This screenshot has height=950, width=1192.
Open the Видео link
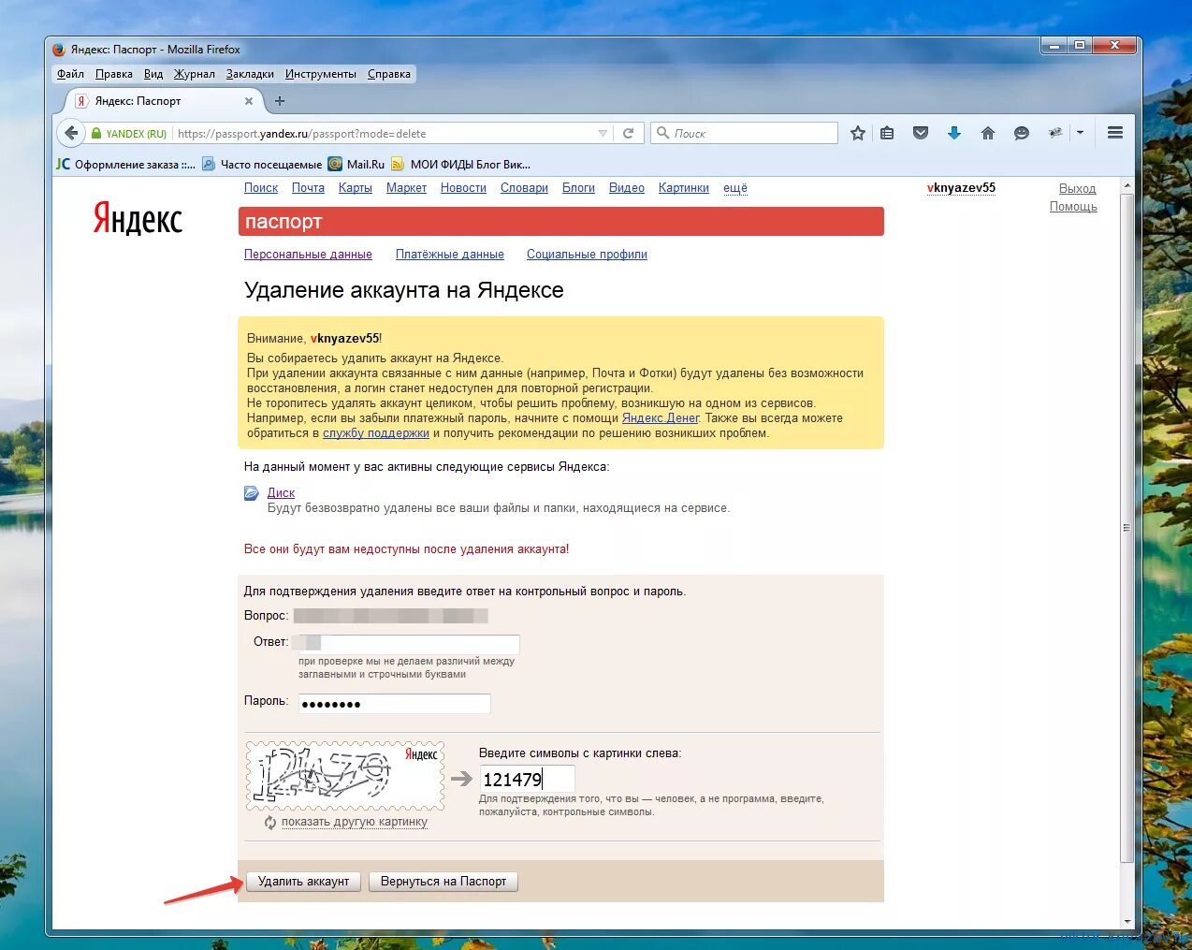pyautogui.click(x=627, y=188)
